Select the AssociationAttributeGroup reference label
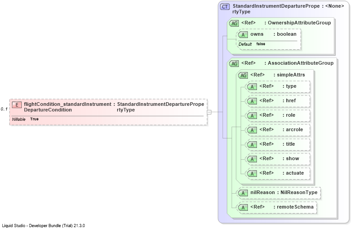The image size is (351, 228). pyautogui.click(x=301, y=63)
